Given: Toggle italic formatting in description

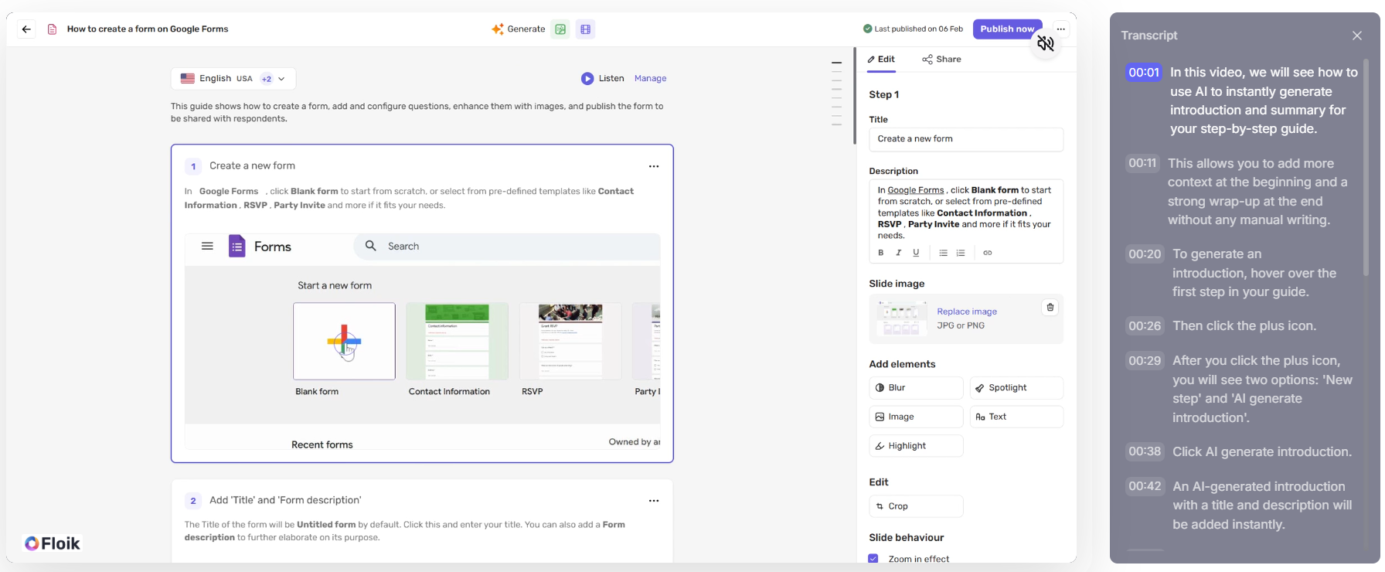Looking at the screenshot, I should [x=898, y=253].
